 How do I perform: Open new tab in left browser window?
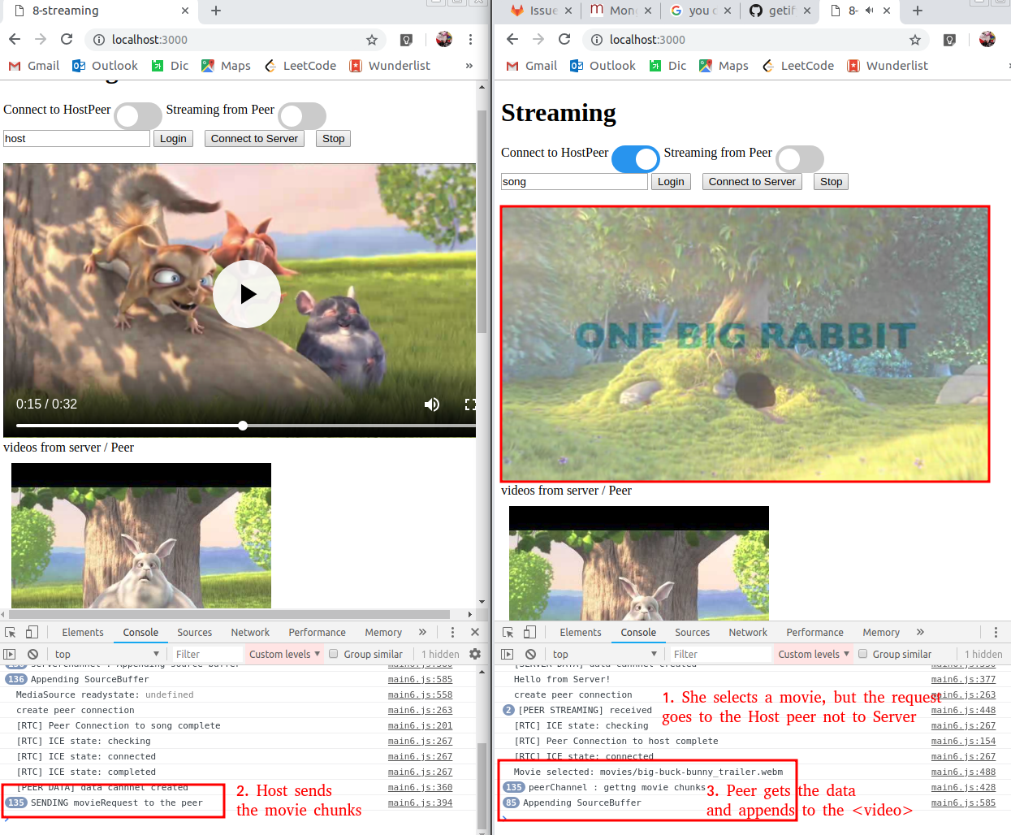[216, 11]
